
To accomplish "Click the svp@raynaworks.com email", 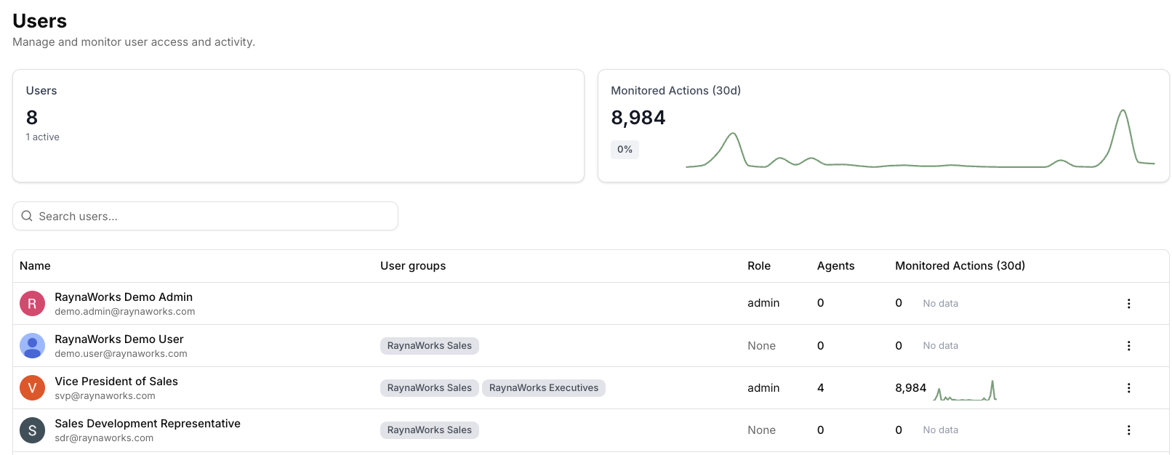I will point(105,396).
